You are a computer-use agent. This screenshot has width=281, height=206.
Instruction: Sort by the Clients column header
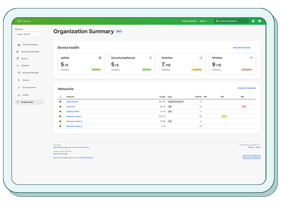[198, 96]
